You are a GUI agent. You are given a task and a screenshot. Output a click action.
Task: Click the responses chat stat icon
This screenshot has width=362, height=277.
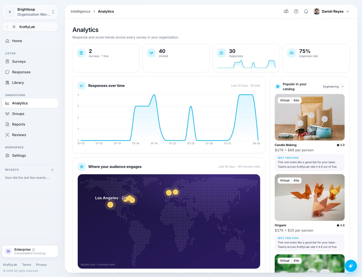(x=221, y=53)
